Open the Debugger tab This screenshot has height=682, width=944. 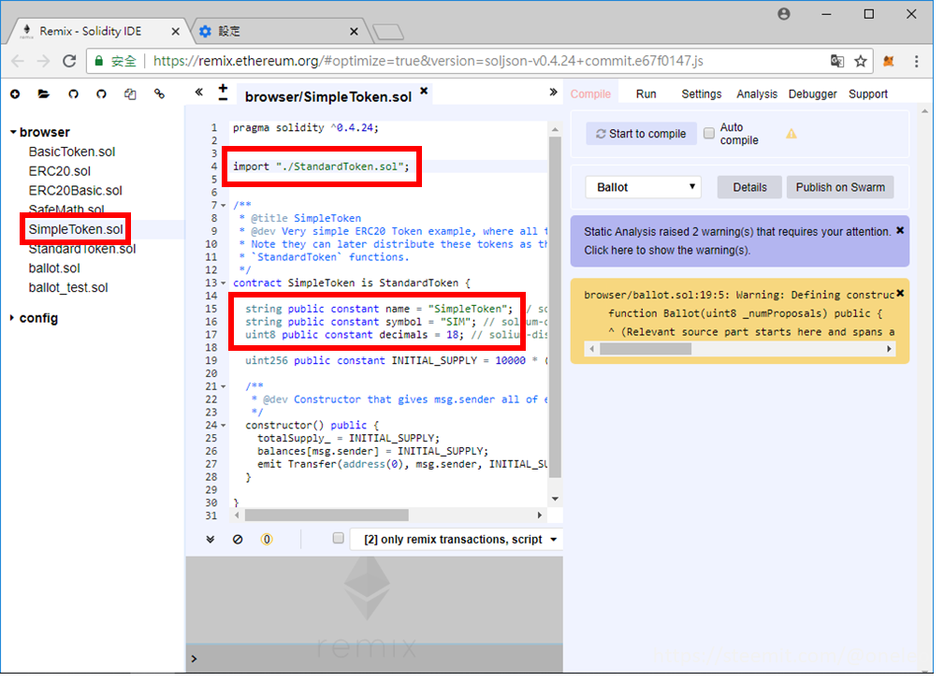[813, 94]
